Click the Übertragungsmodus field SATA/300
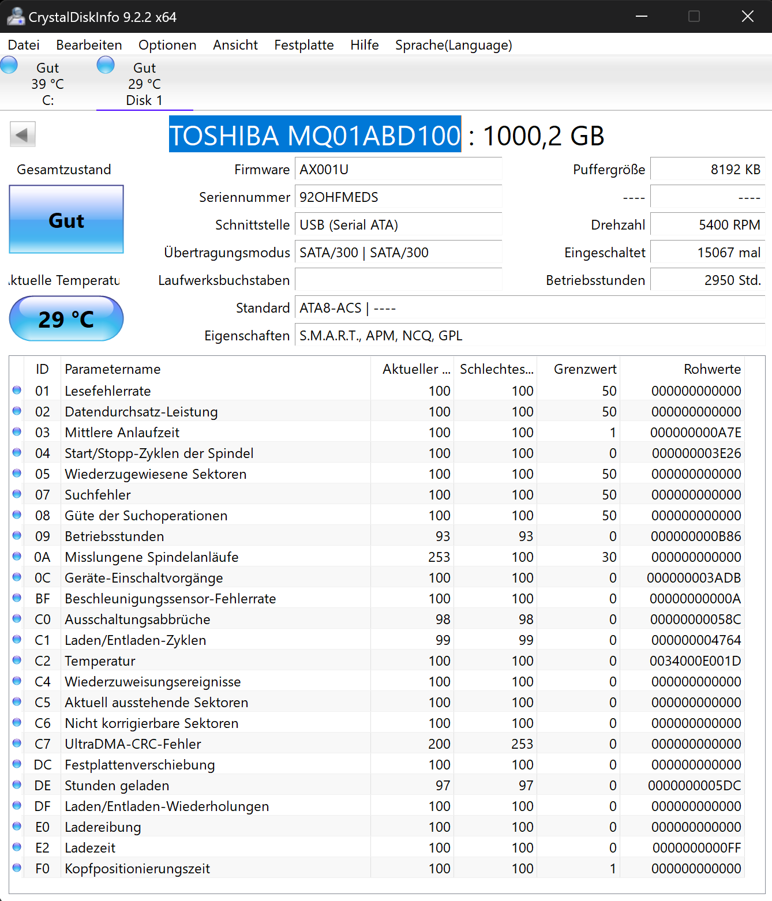772x901 pixels. 398,253
